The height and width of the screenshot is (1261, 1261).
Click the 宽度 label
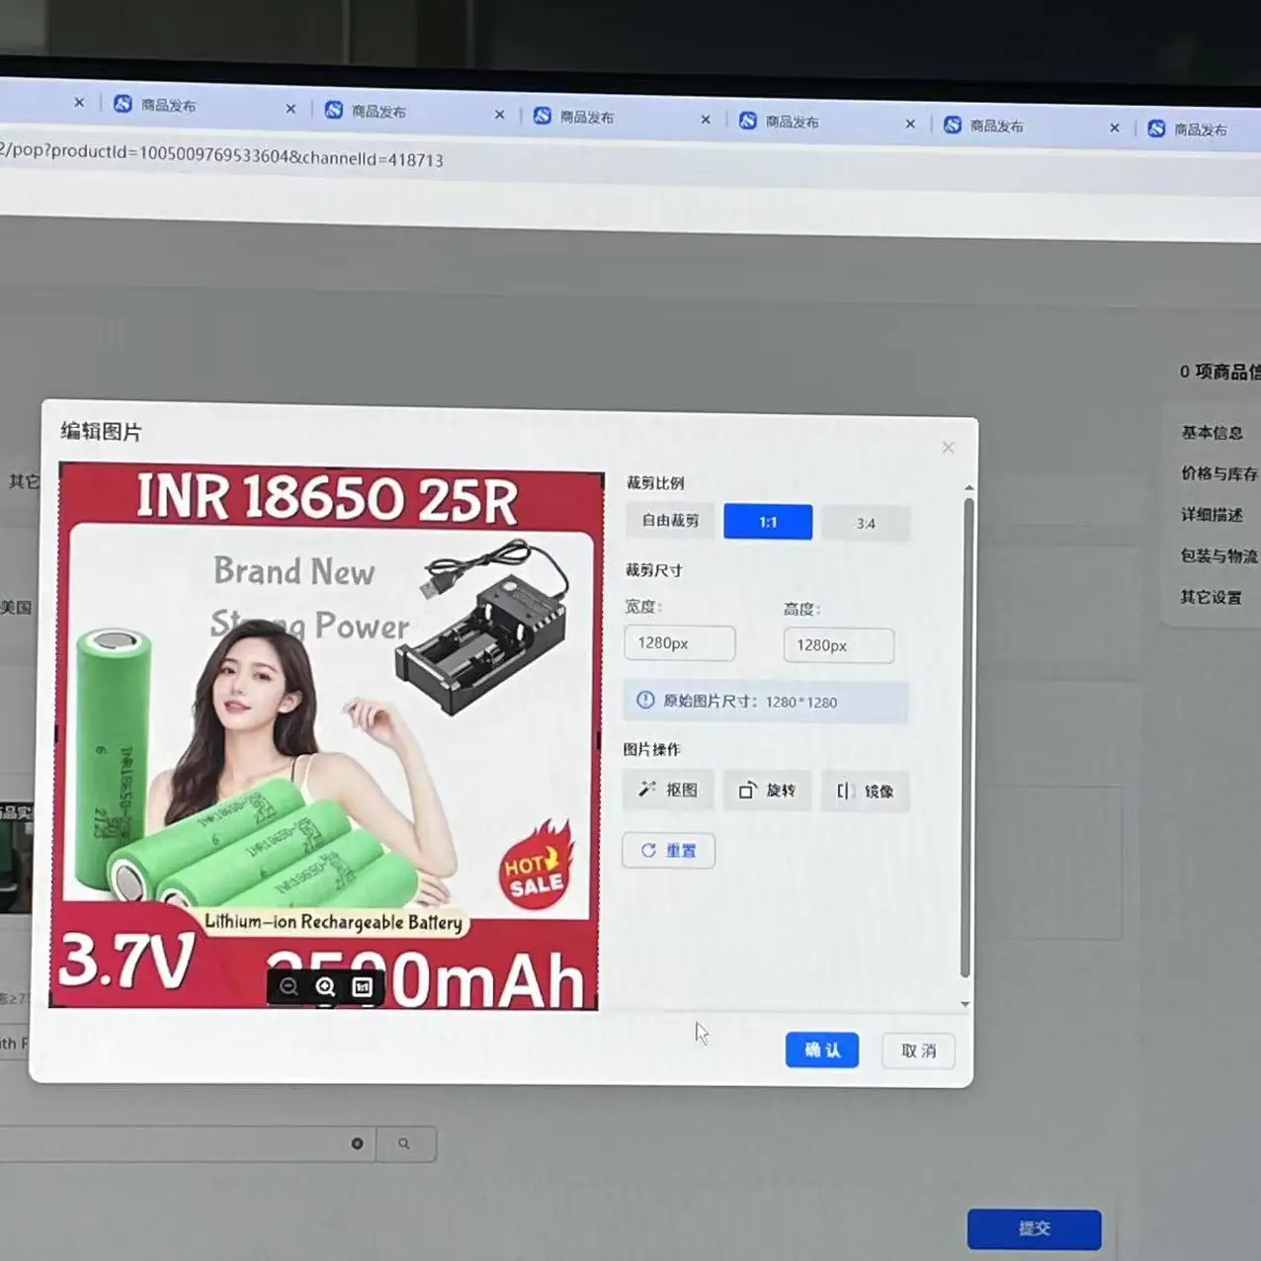642,606
